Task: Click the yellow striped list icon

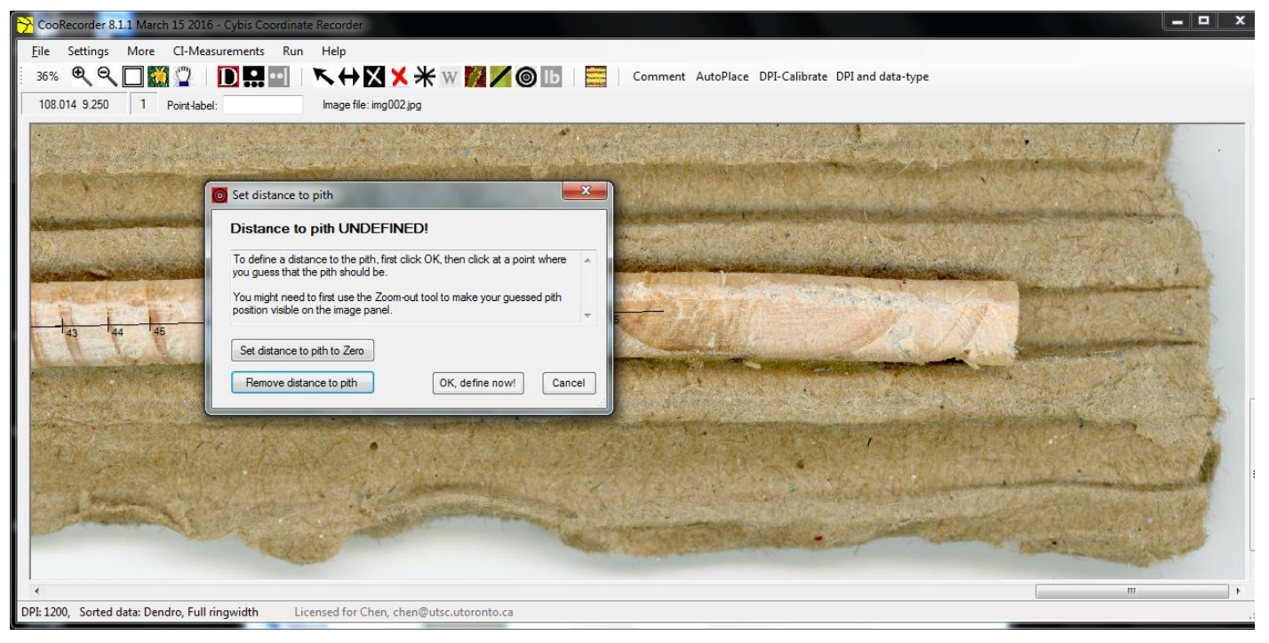Action: pos(597,77)
